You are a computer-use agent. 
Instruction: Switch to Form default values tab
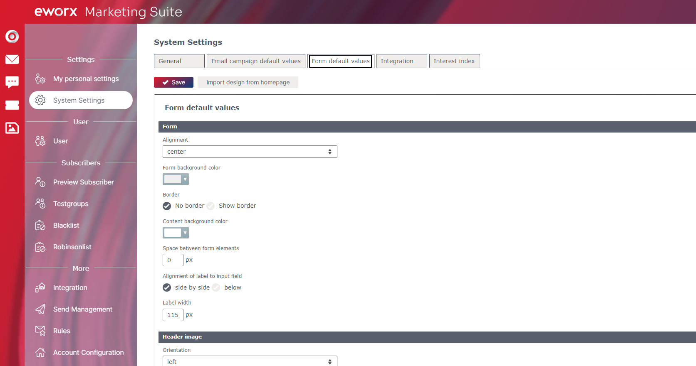point(341,61)
